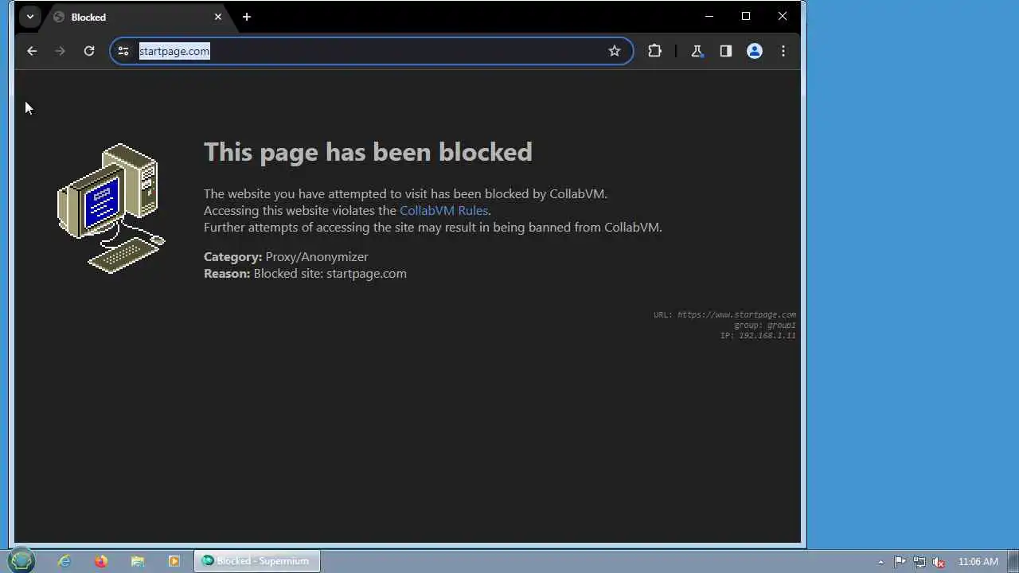Open the tab search dropdown arrow

click(29, 17)
